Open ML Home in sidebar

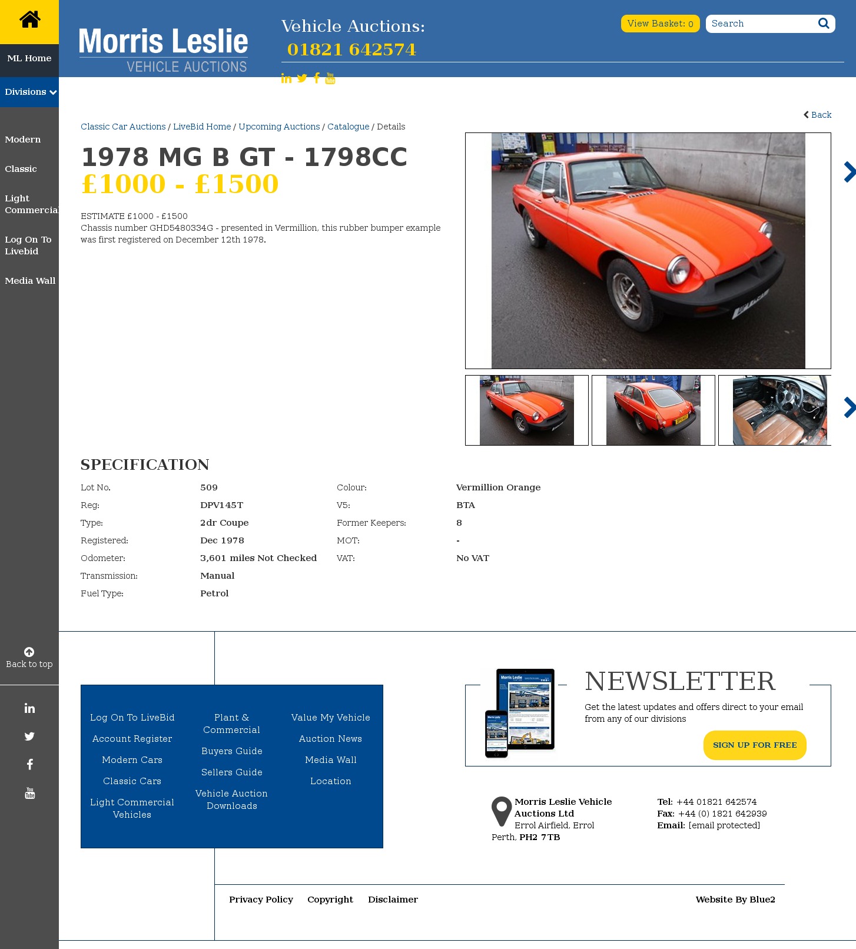tap(29, 58)
